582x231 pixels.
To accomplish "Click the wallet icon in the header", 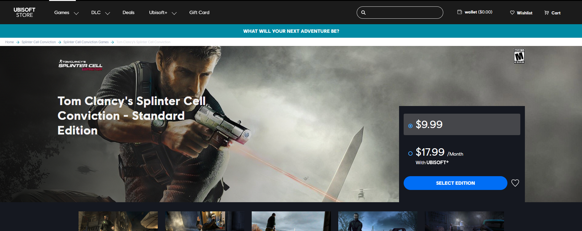I will (460, 12).
